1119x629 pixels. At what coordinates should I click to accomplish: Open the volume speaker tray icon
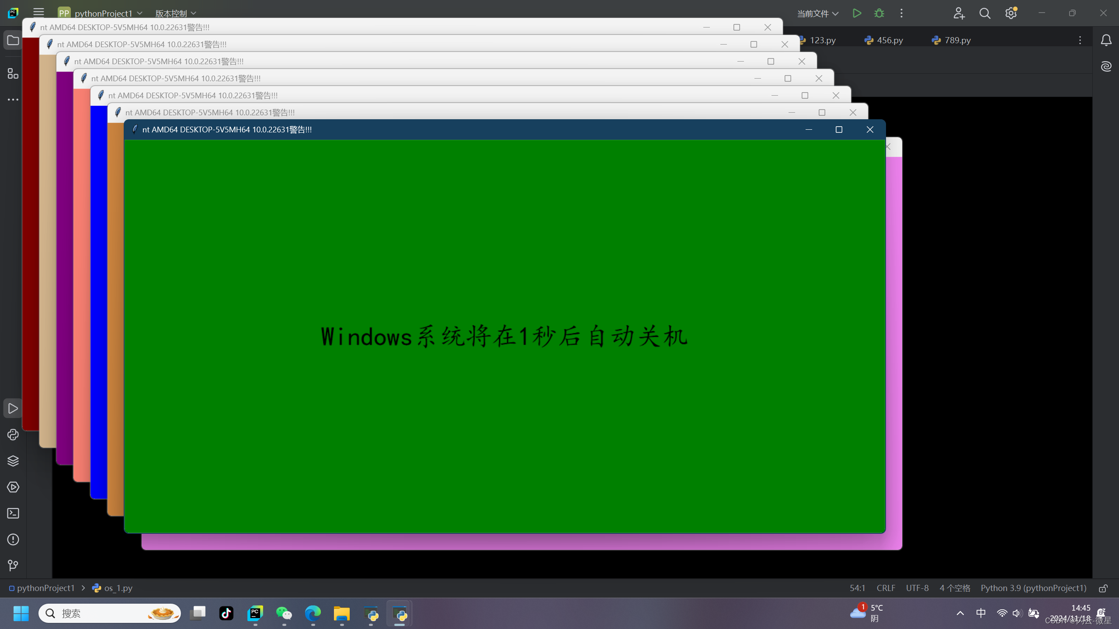coord(1017,613)
